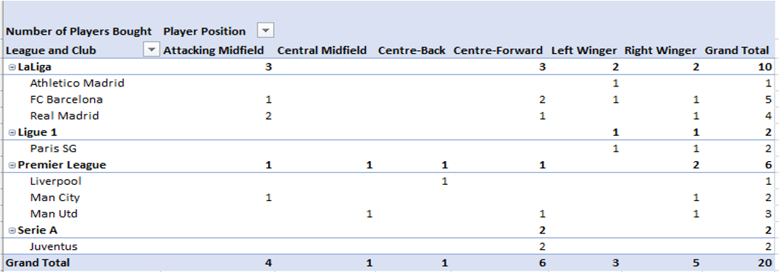779x272 pixels.
Task: Open the Player Position filter dropdown
Action: tap(266, 31)
